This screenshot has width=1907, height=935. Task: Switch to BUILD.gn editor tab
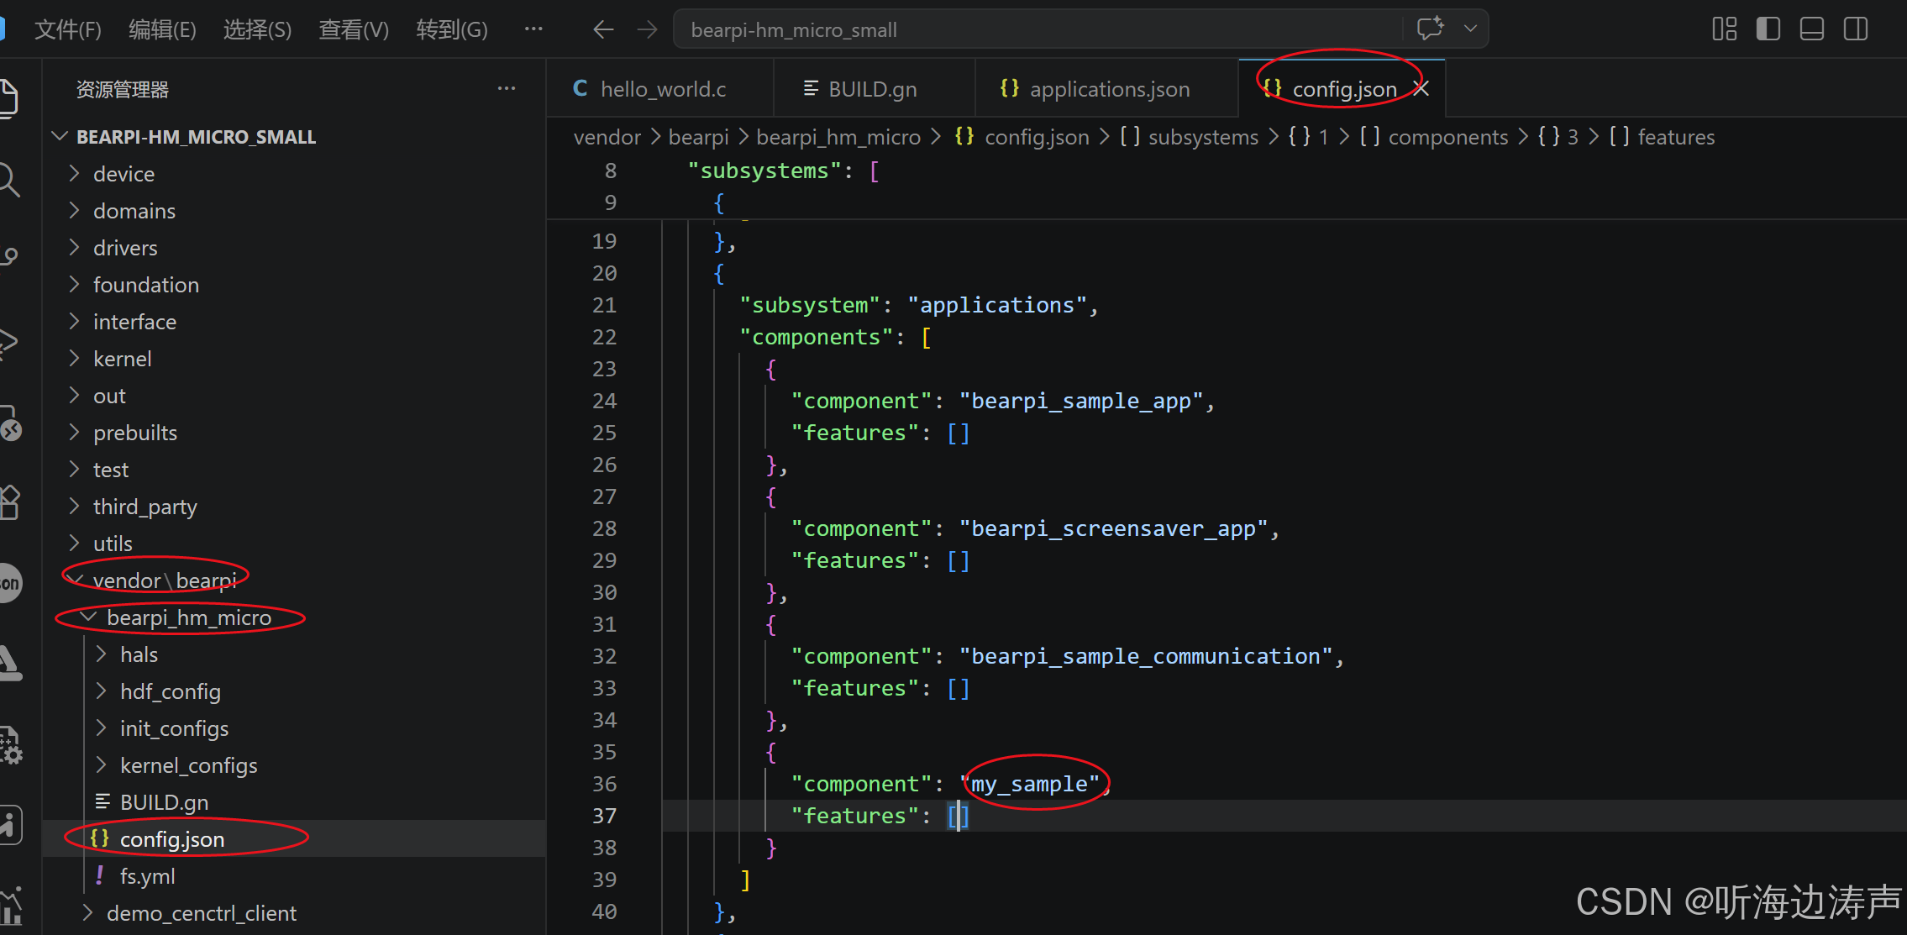(874, 88)
